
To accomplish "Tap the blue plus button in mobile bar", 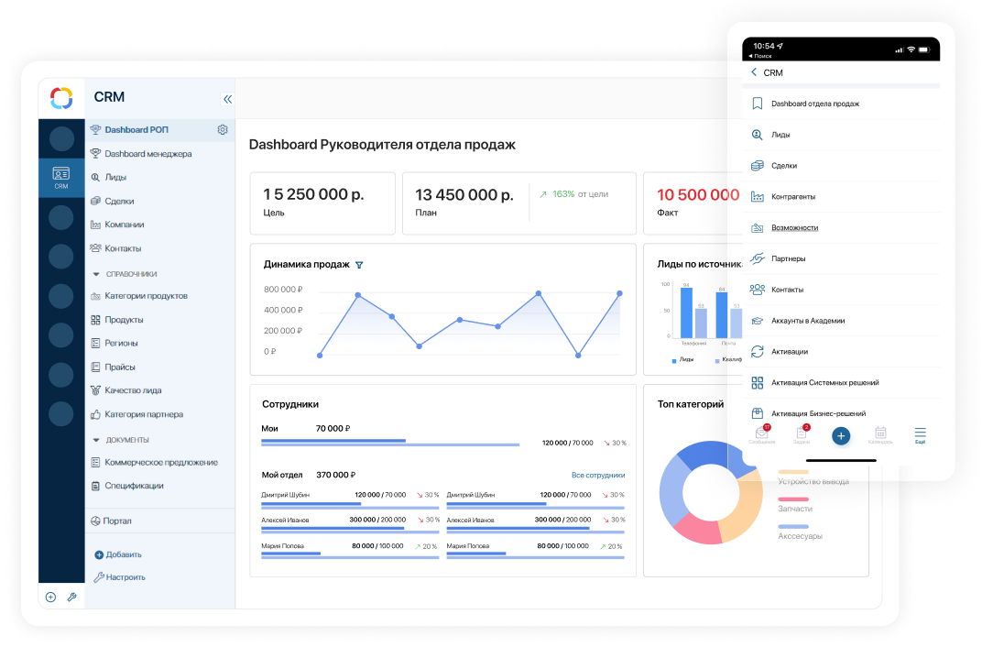I will (x=841, y=436).
